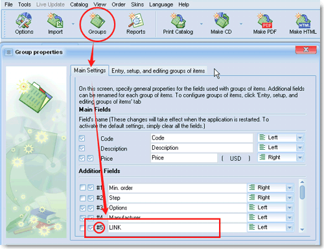Click the Make HTML icon
Viewport: 324px width, 249px height.
[303, 23]
